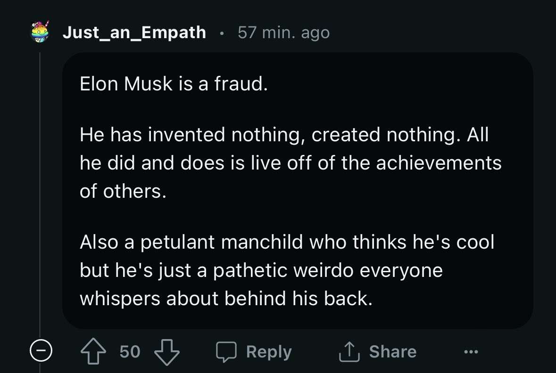The height and width of the screenshot is (373, 556).
Task: Click the line ending achievements
Action: 290,163
